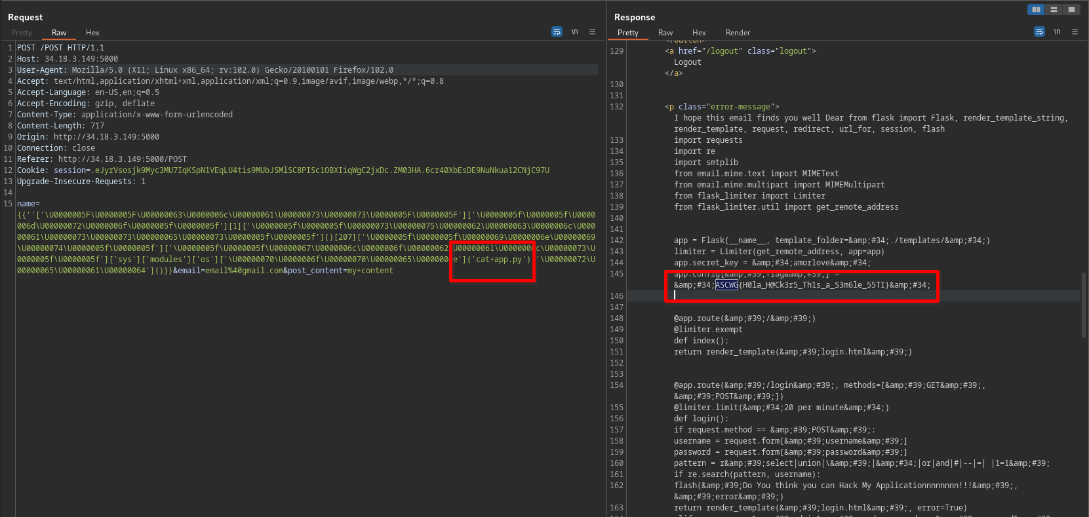Switch Request view to Raw tab
This screenshot has width=1089, height=517.
59,33
